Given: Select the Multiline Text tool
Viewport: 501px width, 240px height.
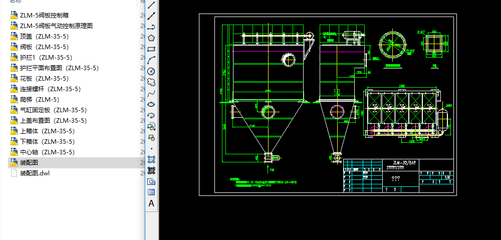Looking at the screenshot, I should (x=151, y=203).
